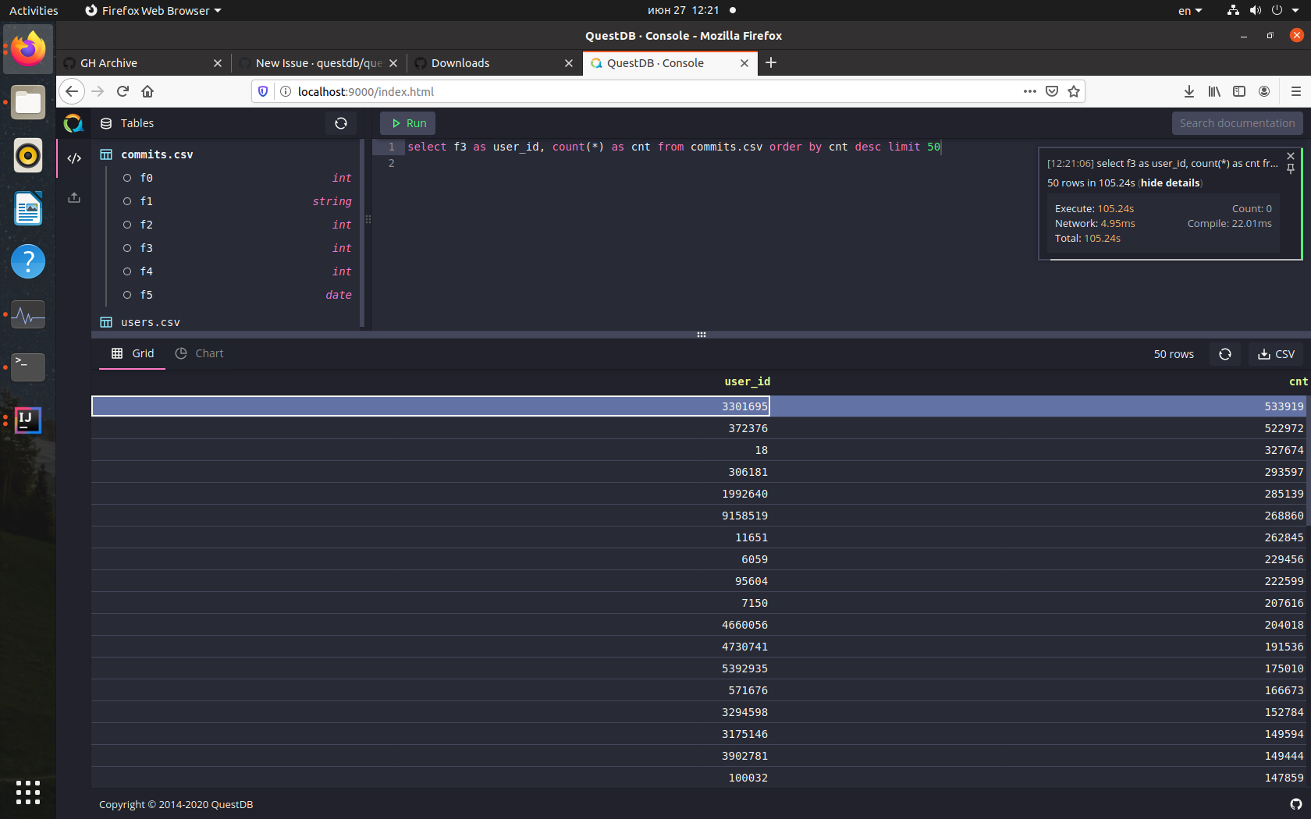The width and height of the screenshot is (1311, 819).
Task: Toggle the f5 date column circle
Action: tap(127, 295)
